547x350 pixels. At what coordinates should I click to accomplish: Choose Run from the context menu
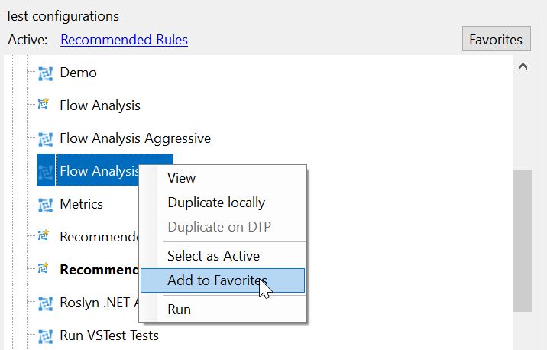pos(179,309)
